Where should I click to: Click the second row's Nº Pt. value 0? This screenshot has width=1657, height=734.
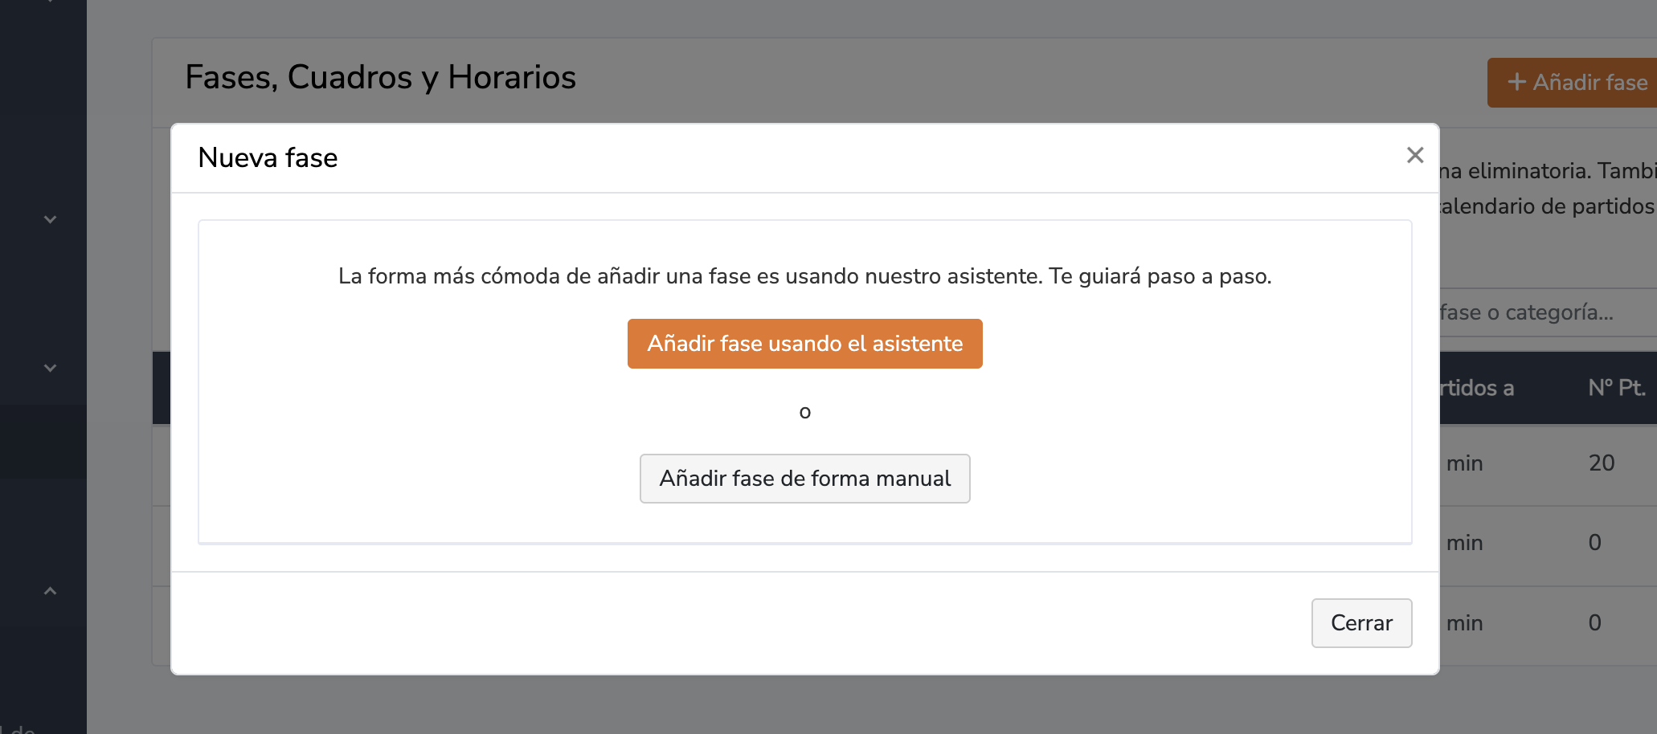[1595, 543]
